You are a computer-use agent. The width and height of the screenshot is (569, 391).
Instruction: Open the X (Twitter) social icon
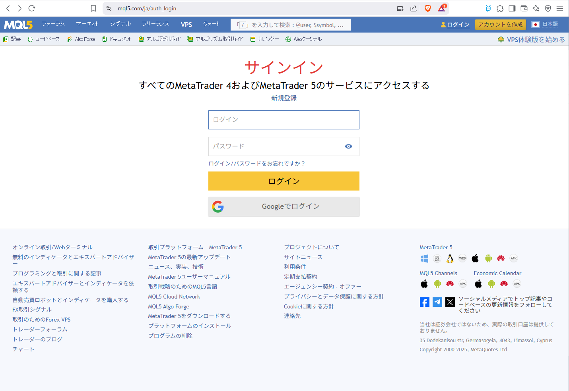click(450, 302)
